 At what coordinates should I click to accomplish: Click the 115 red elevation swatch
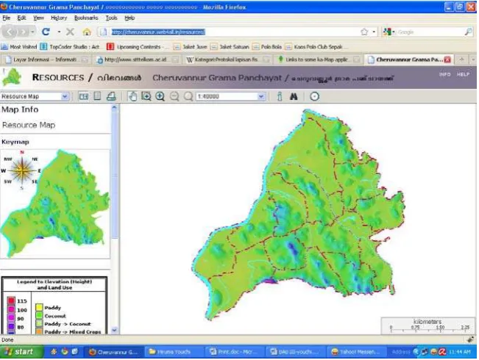(x=11, y=300)
